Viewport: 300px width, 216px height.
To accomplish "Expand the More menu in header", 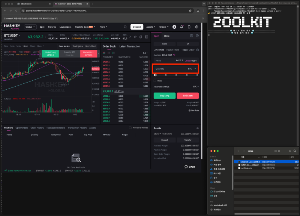I will pyautogui.click(x=103, y=27).
